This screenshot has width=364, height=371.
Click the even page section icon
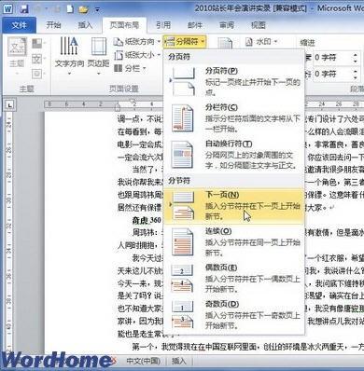coord(182,279)
